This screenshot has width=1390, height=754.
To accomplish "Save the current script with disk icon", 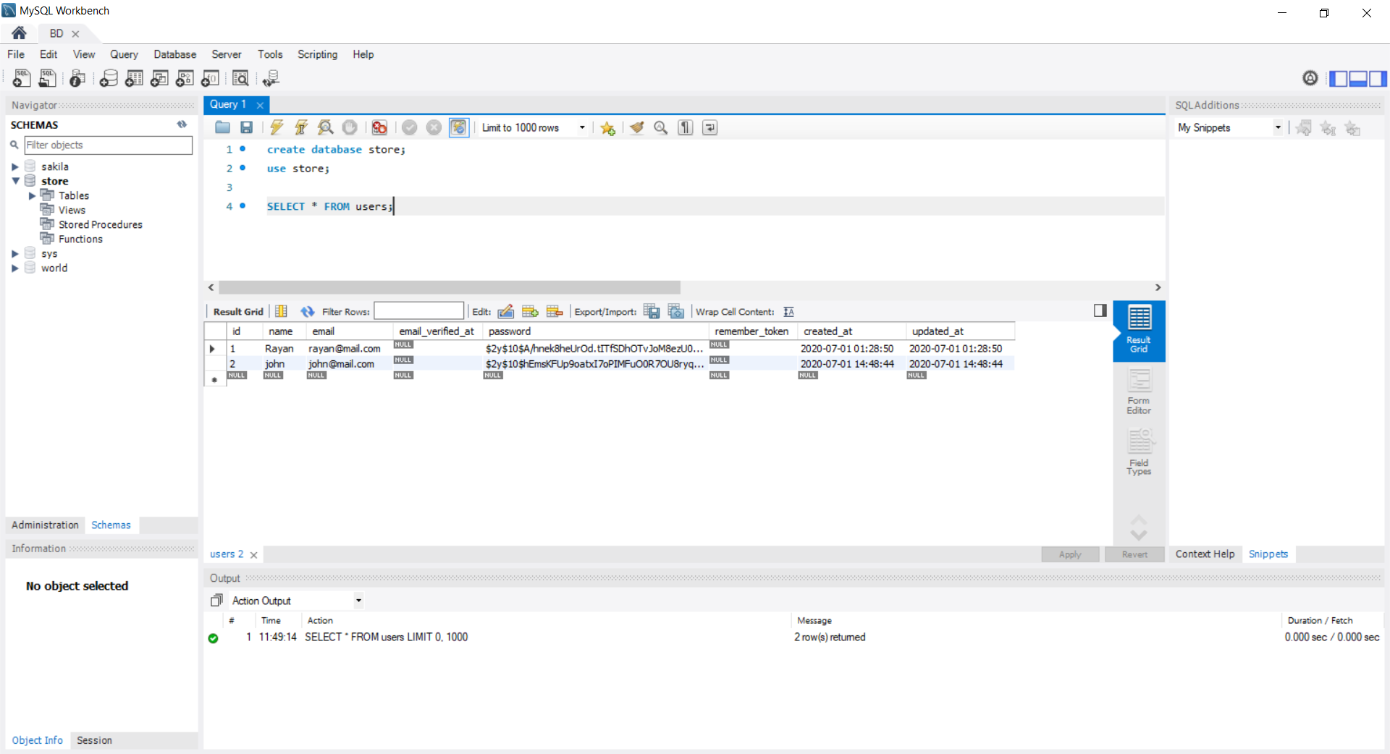I will [x=246, y=127].
